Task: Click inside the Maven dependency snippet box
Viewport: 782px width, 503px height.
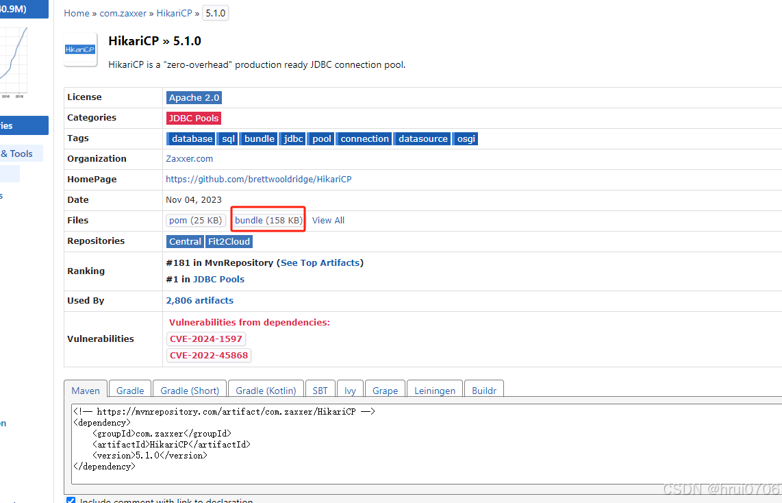Action: coord(427,443)
